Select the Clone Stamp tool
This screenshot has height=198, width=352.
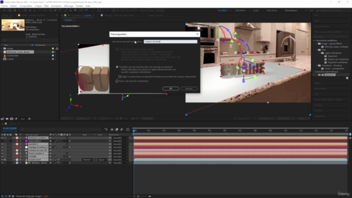point(70,10)
